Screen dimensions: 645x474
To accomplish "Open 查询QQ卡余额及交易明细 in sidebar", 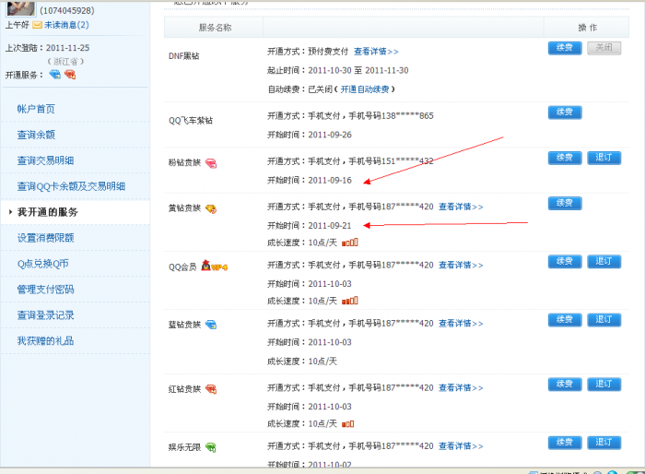I will tap(71, 186).
